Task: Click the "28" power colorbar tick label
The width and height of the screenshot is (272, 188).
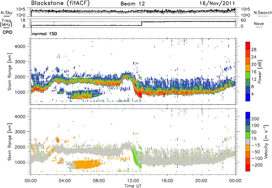Action: (254, 50)
